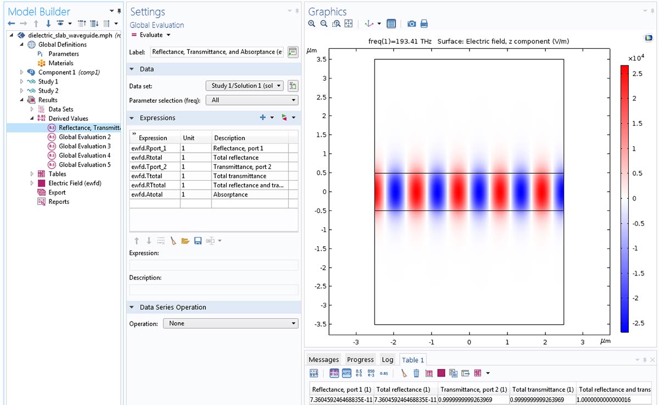Toggle automatic notation in table toolbar

pos(347,373)
